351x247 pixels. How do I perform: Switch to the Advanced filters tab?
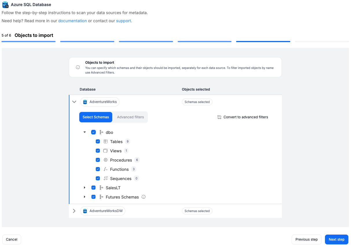tap(130, 117)
